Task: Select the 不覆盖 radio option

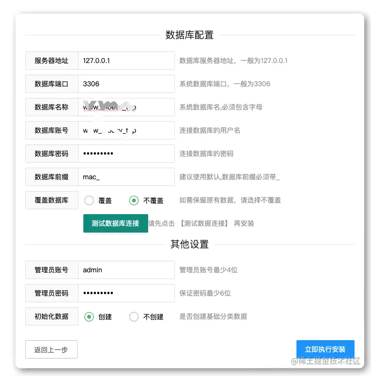Action: (134, 200)
